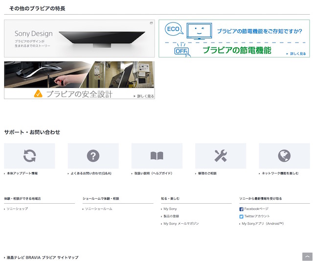Open Twitterアカウント link
The width and height of the screenshot is (313, 261).
point(257,216)
